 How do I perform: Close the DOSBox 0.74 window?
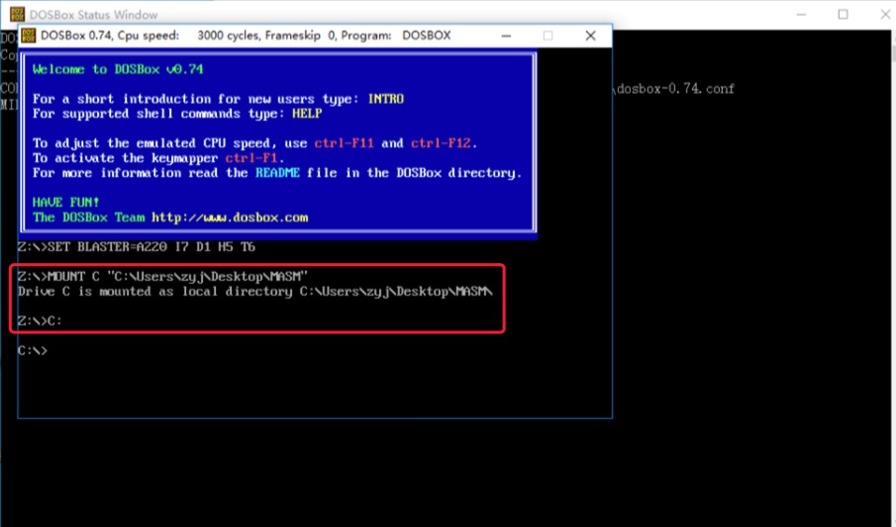590,36
